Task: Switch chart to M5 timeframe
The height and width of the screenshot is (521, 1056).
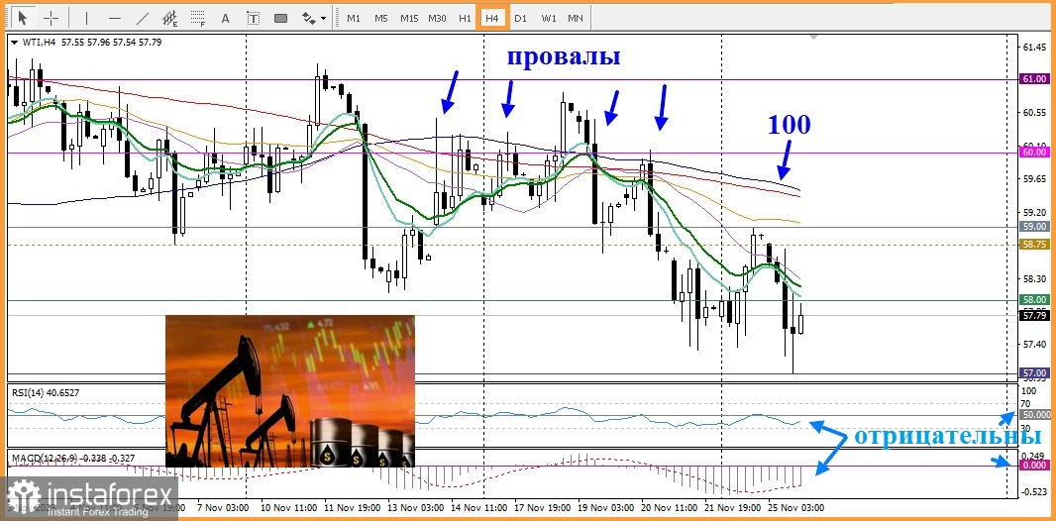Action: [x=381, y=18]
